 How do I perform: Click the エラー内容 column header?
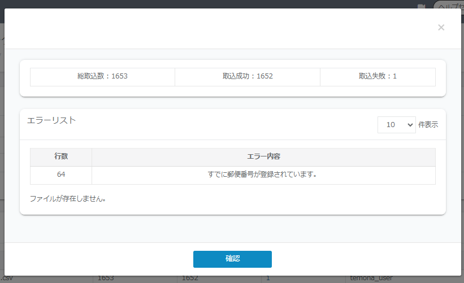point(263,157)
